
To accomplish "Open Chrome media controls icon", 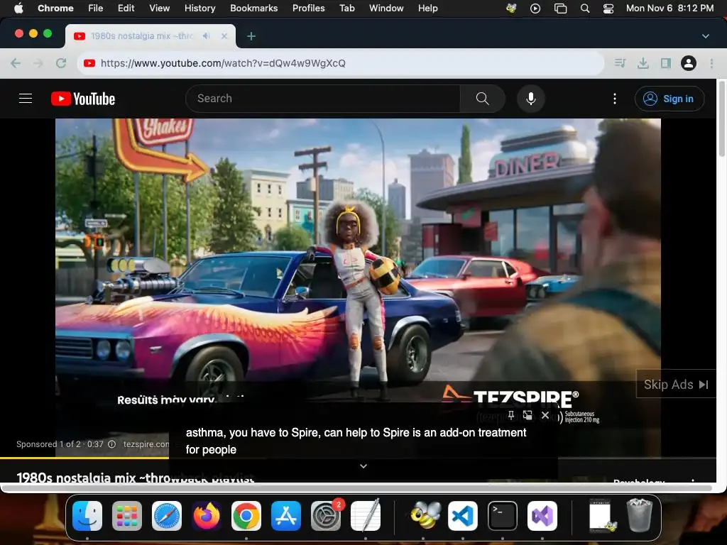I will [x=620, y=63].
